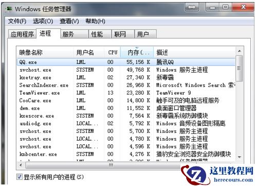Close the Task Manager window
Screen dimensions: 256x186
point(243,7)
